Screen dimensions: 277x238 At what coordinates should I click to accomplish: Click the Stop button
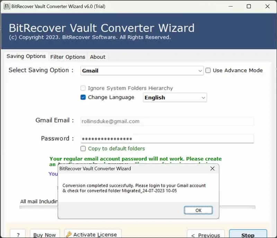[x=248, y=235]
